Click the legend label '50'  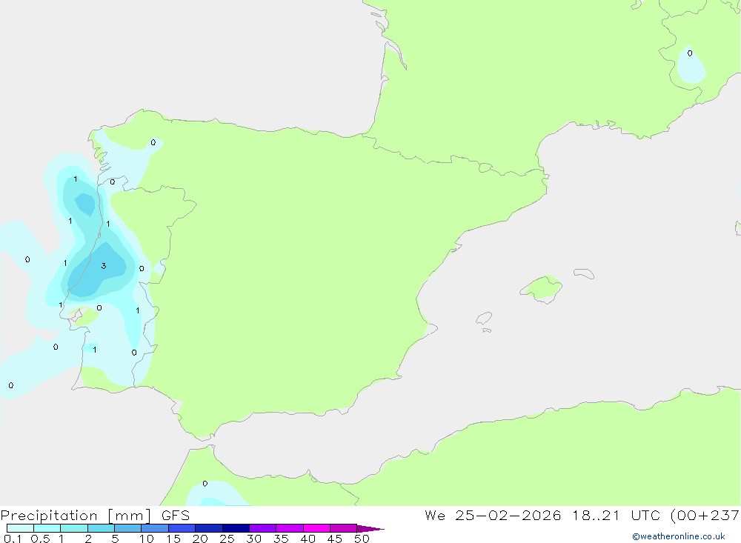(x=362, y=539)
